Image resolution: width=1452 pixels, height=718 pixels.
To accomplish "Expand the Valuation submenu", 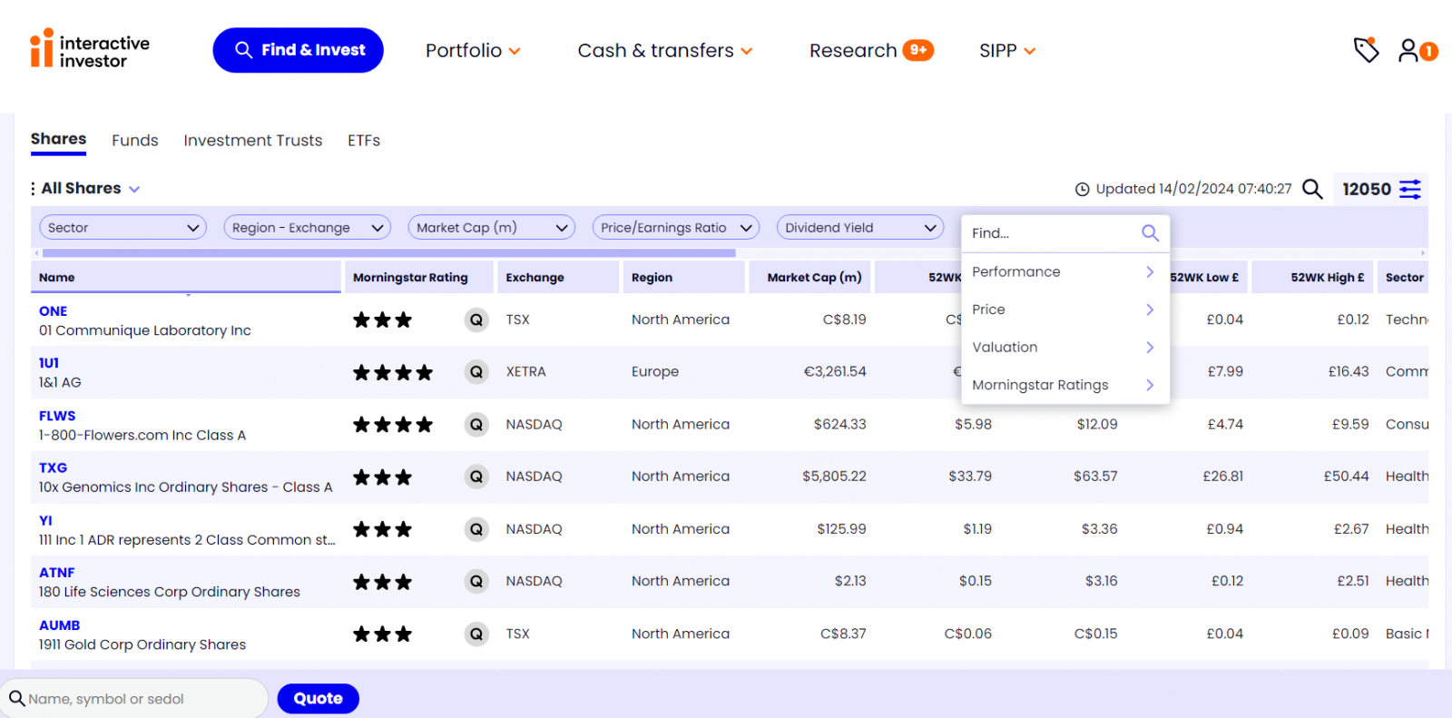I will tap(1064, 348).
